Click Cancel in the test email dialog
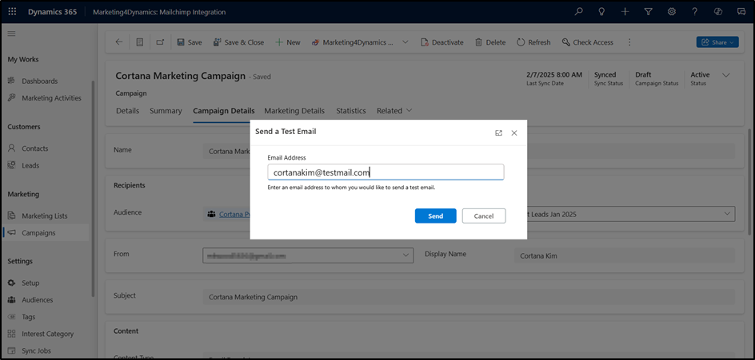 click(484, 216)
